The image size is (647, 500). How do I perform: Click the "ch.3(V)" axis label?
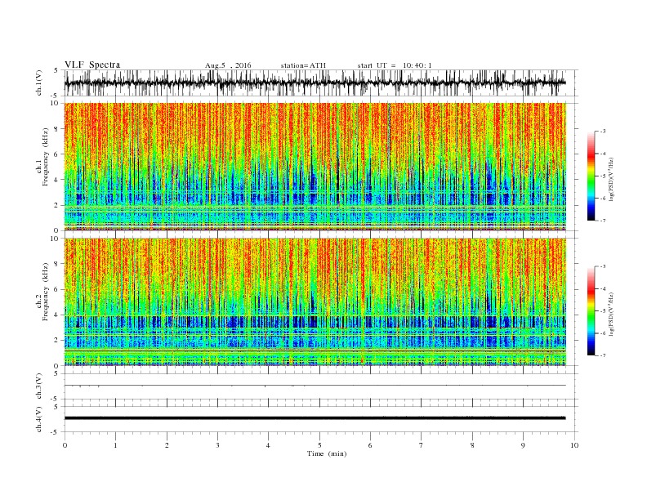(39, 386)
